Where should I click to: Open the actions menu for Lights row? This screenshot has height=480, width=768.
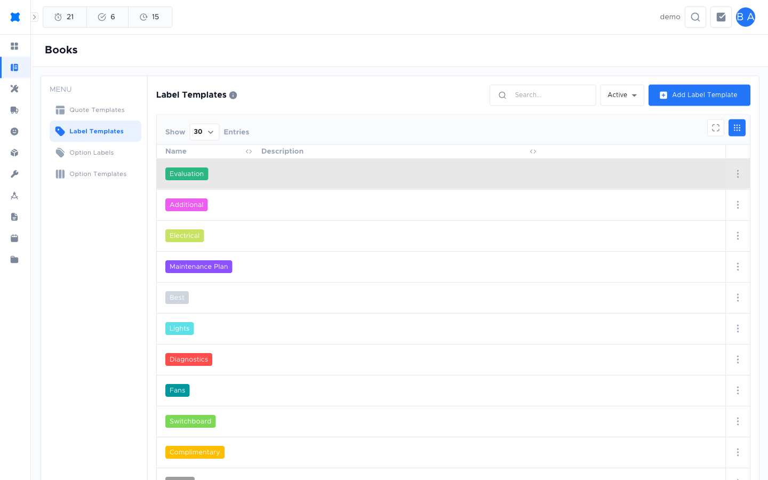pyautogui.click(x=738, y=329)
